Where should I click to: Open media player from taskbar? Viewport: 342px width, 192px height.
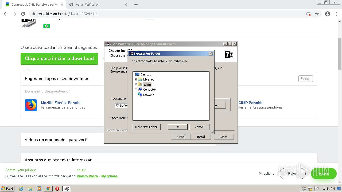39,189
